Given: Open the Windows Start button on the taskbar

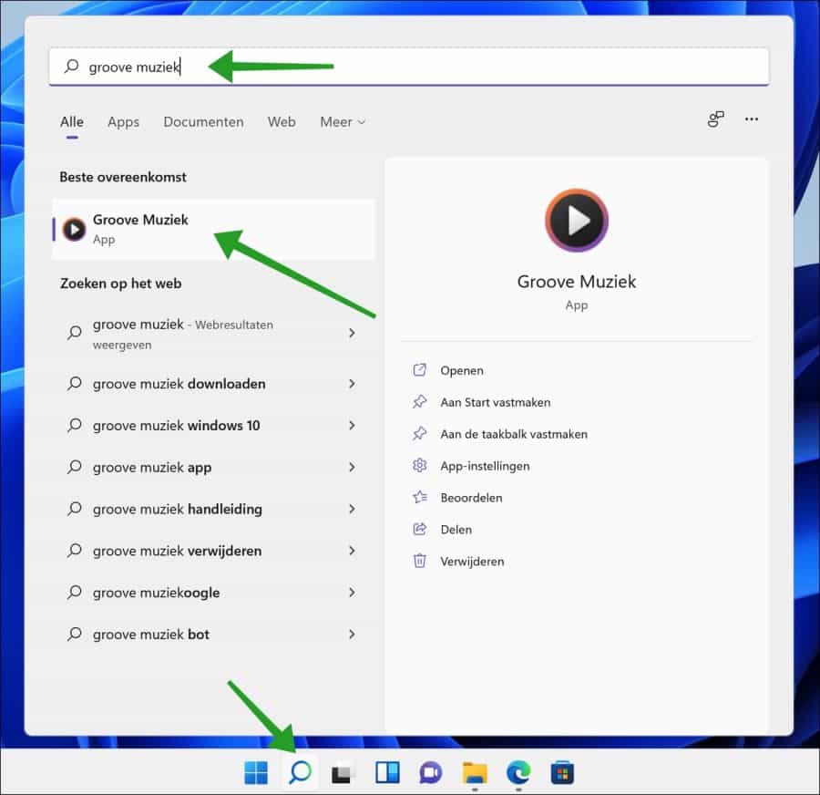Looking at the screenshot, I should (256, 772).
